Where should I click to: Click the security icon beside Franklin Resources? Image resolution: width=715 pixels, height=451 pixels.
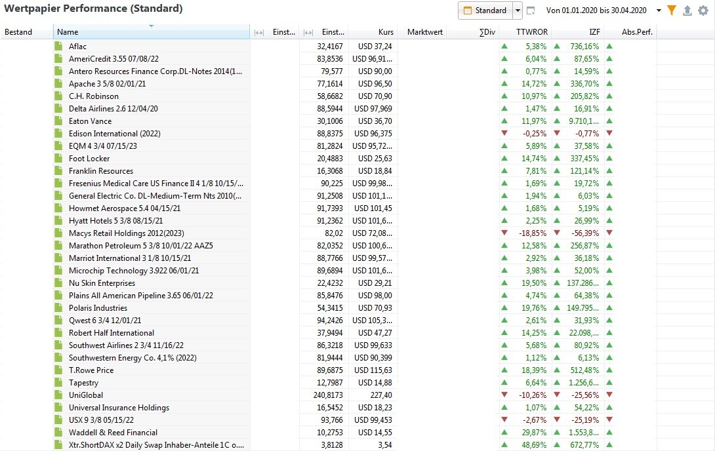pyautogui.click(x=58, y=171)
